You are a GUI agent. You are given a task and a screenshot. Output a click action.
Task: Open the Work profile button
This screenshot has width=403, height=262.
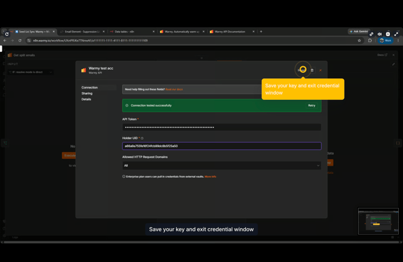(x=386, y=40)
